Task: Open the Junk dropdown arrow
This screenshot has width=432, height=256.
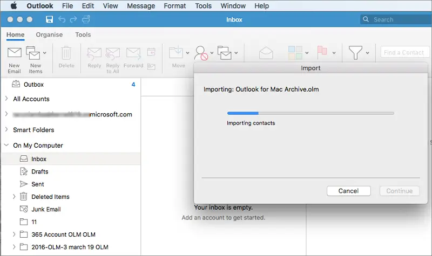Action: (212, 53)
